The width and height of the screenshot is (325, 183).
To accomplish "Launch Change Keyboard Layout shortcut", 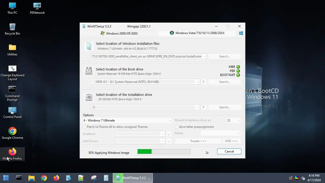I will pos(12,73).
